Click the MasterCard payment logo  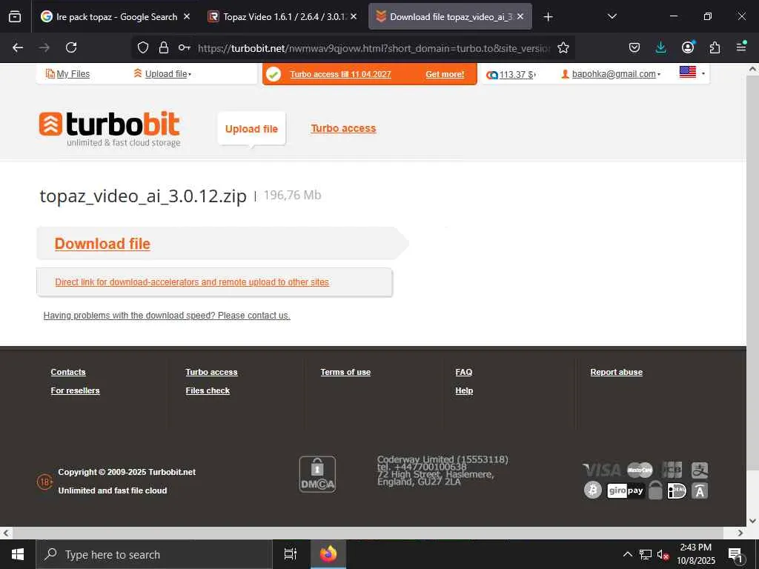point(640,470)
